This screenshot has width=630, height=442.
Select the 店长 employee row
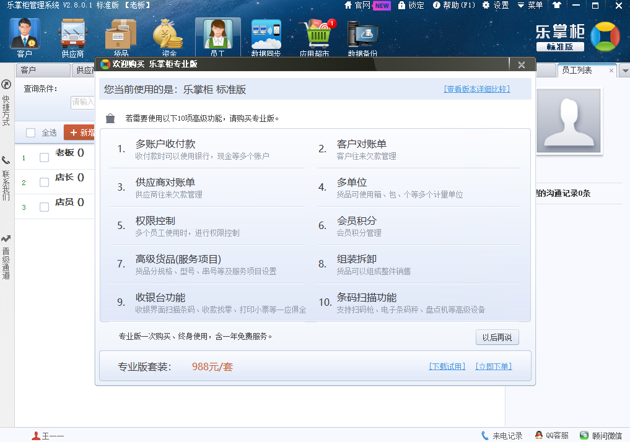click(x=55, y=181)
